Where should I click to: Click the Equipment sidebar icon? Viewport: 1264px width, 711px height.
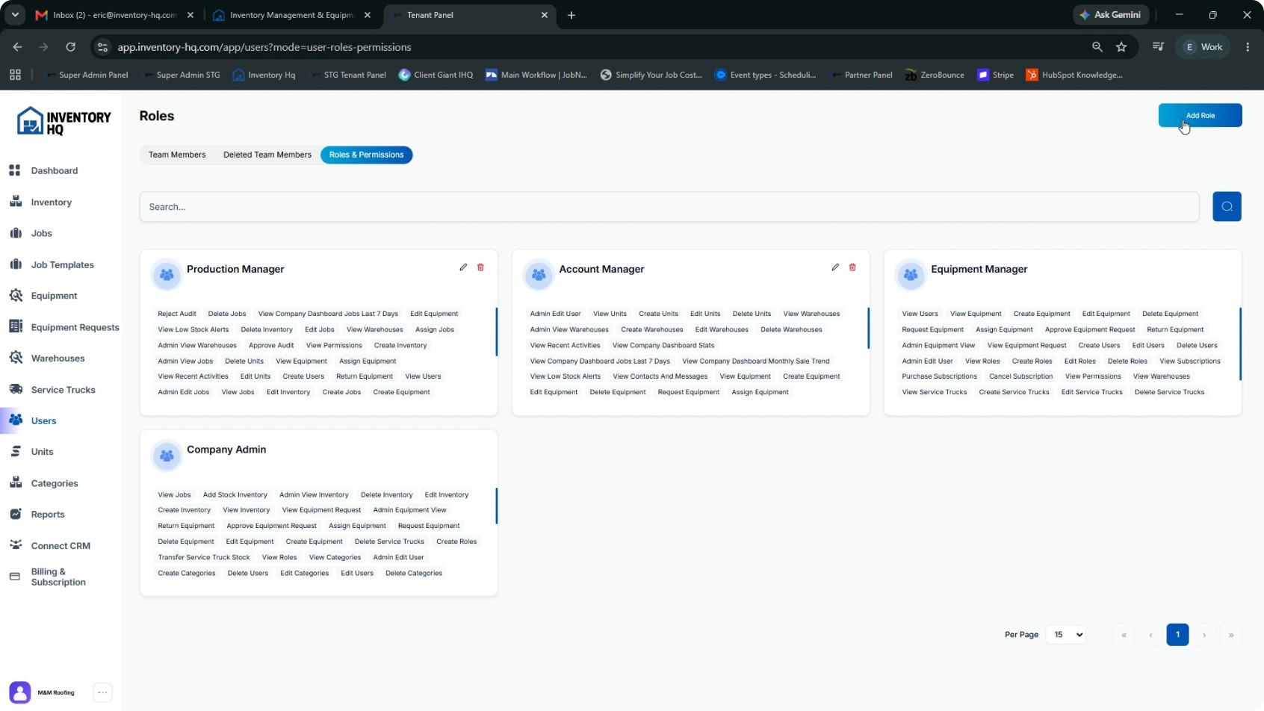click(x=15, y=296)
